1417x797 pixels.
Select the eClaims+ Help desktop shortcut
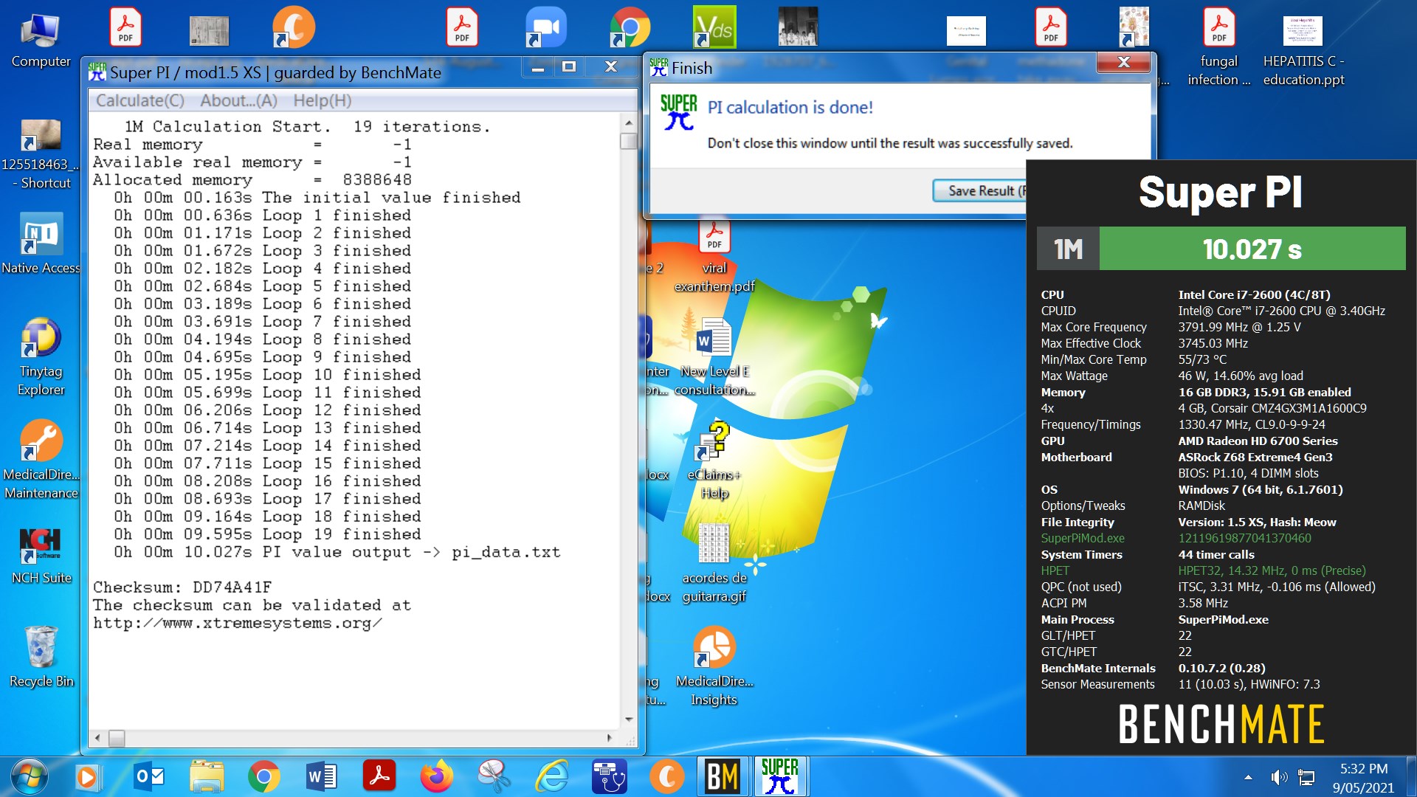714,460
